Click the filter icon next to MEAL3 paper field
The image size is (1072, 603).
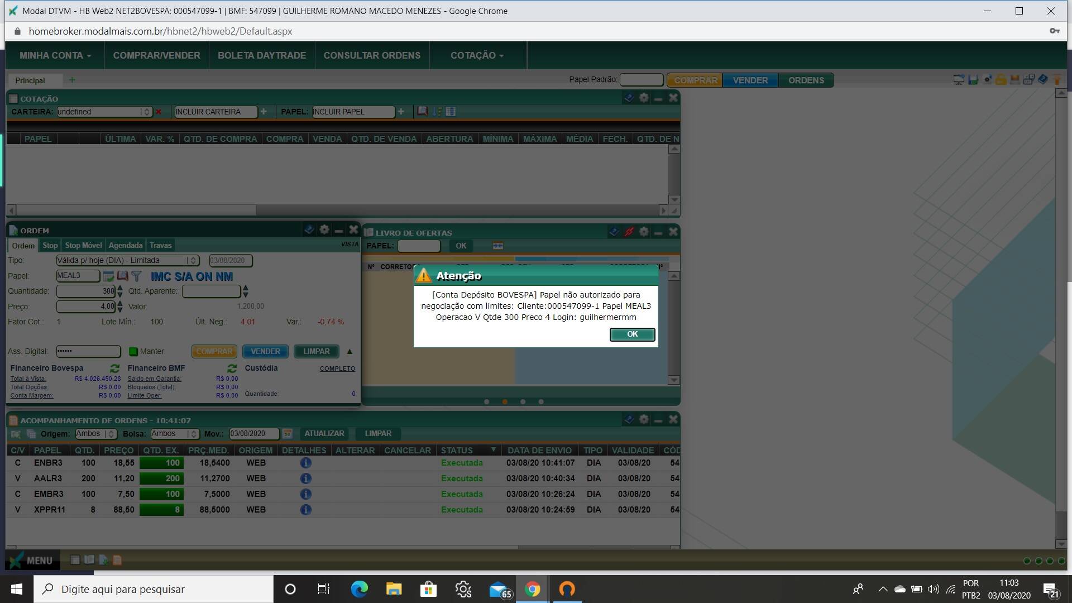(136, 275)
